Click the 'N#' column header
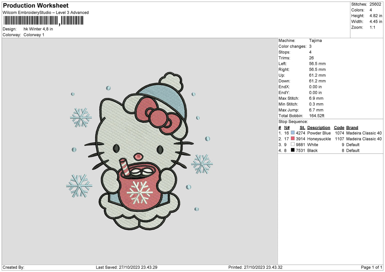Screen dimensions: 385x272 click(287, 127)
